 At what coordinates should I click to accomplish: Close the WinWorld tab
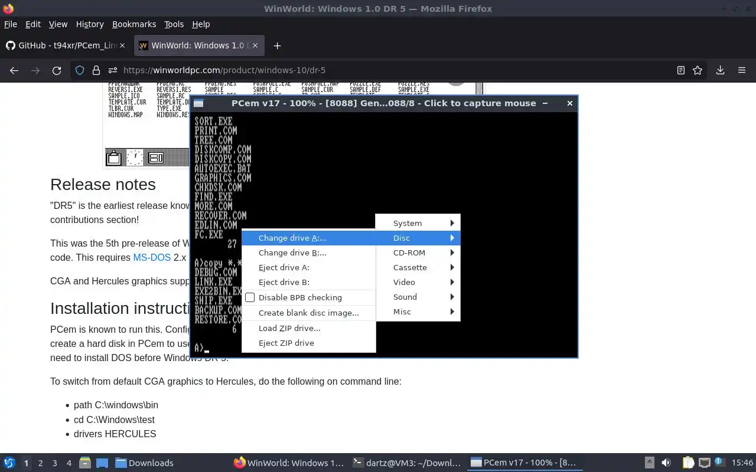pos(255,45)
